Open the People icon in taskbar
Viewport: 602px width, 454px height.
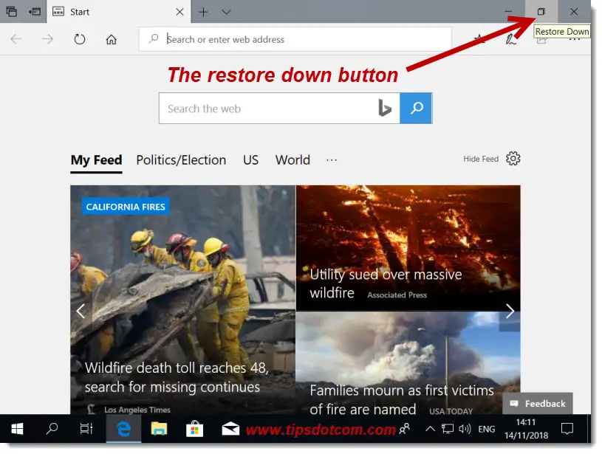tap(404, 429)
